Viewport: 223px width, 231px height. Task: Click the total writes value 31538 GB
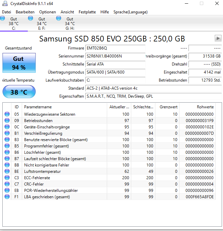[x=205, y=56]
